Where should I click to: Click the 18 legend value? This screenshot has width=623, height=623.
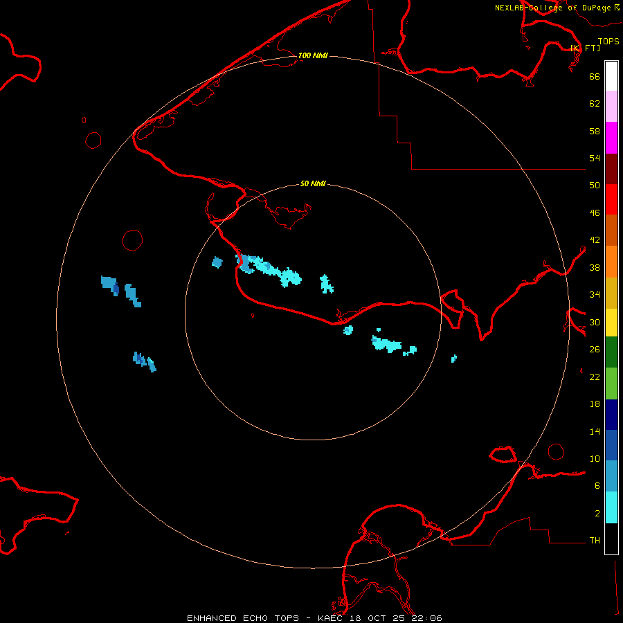coord(595,404)
